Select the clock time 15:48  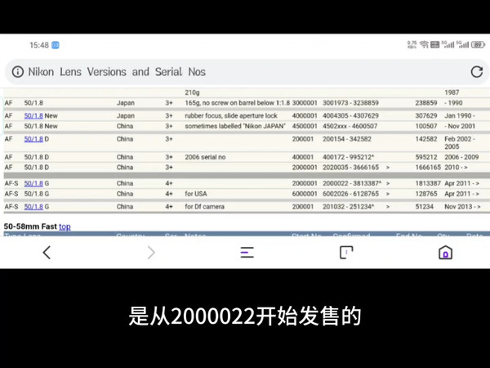[39, 45]
